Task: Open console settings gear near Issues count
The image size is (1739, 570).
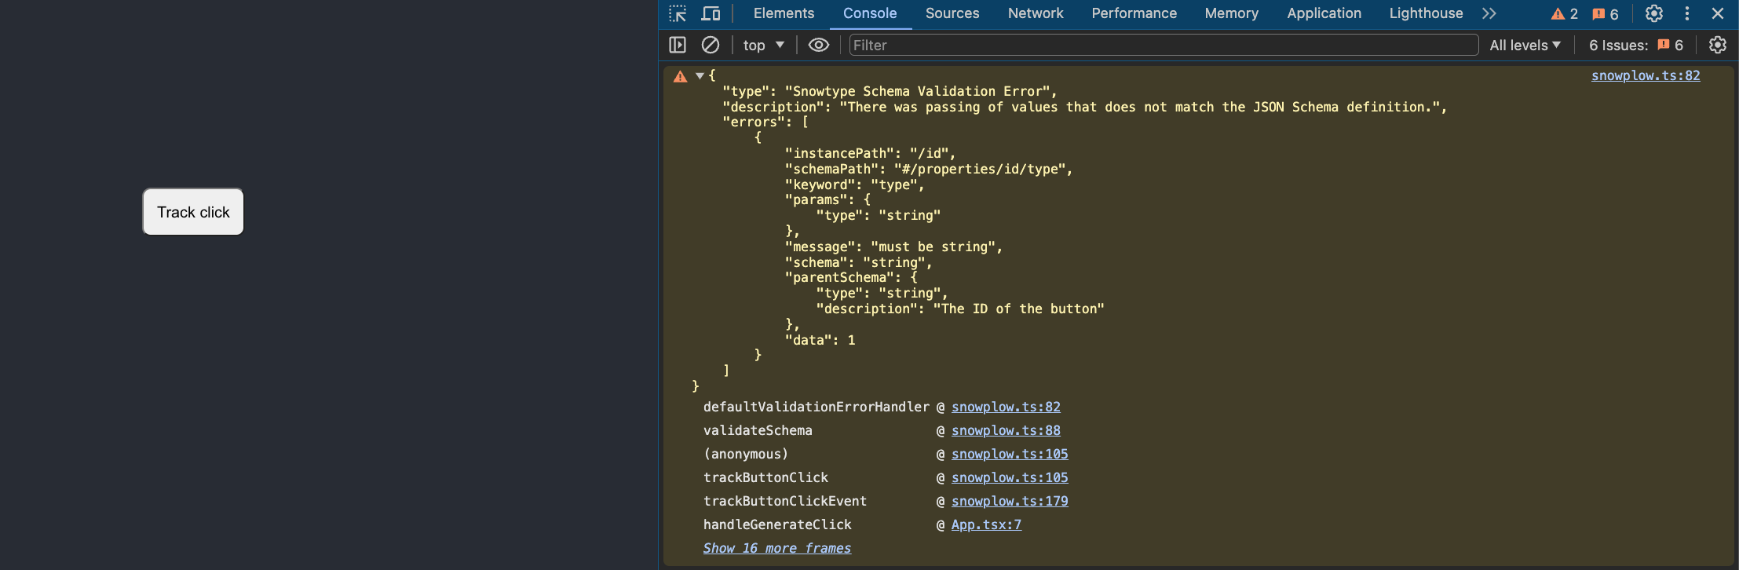Action: click(x=1718, y=45)
